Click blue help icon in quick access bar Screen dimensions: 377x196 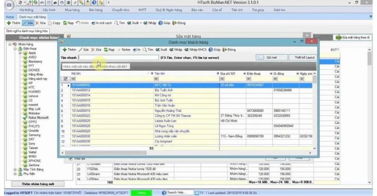click(x=94, y=3)
